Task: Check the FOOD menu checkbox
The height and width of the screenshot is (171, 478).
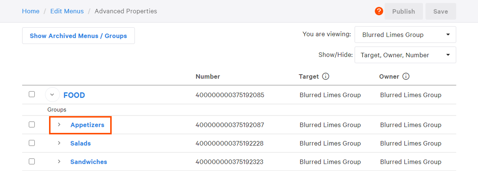Action: click(32, 94)
